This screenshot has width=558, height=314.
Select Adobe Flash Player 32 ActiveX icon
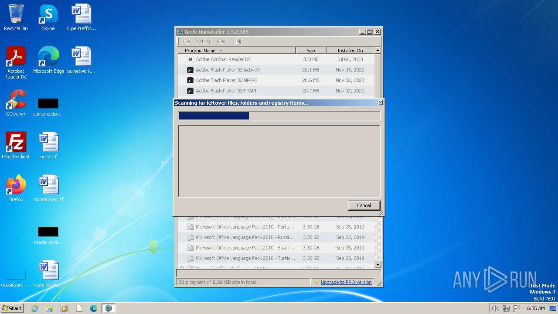click(190, 70)
